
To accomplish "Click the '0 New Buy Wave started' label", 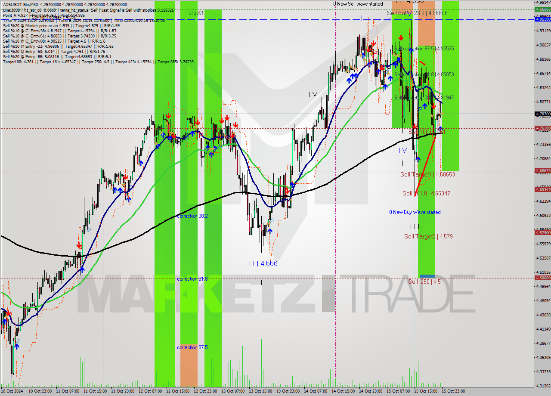I will coord(415,212).
